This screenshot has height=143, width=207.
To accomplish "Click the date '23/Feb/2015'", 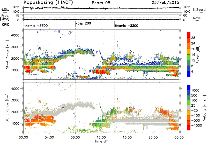I will pos(165,3).
